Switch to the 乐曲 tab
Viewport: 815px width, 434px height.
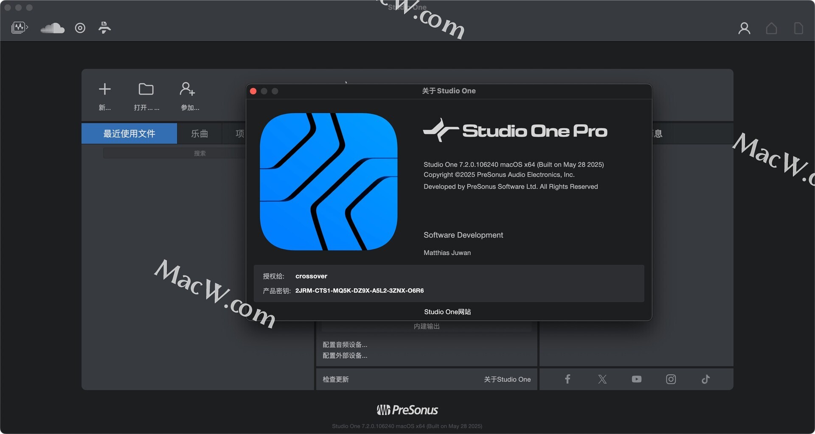point(200,134)
